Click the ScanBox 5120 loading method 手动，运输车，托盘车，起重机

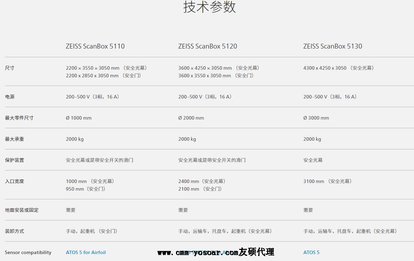point(225,231)
